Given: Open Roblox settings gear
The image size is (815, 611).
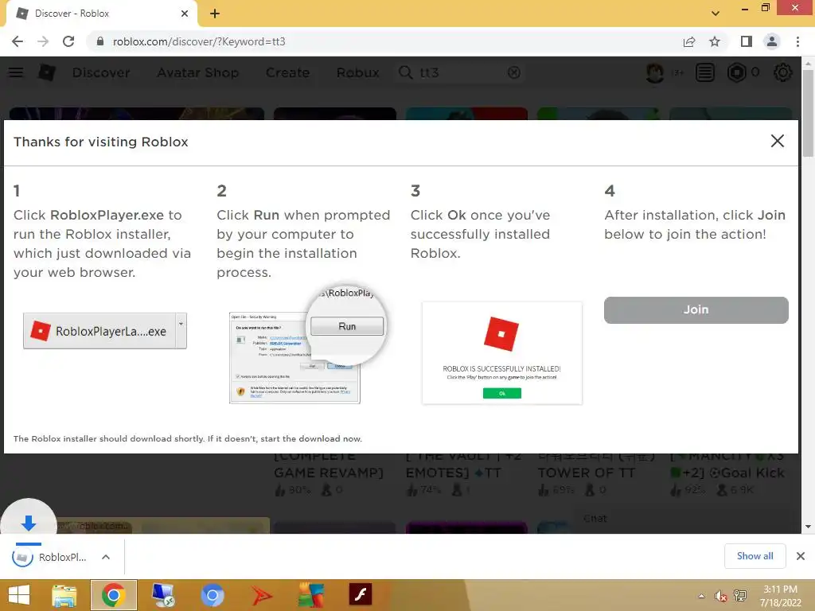Looking at the screenshot, I should click(x=783, y=72).
